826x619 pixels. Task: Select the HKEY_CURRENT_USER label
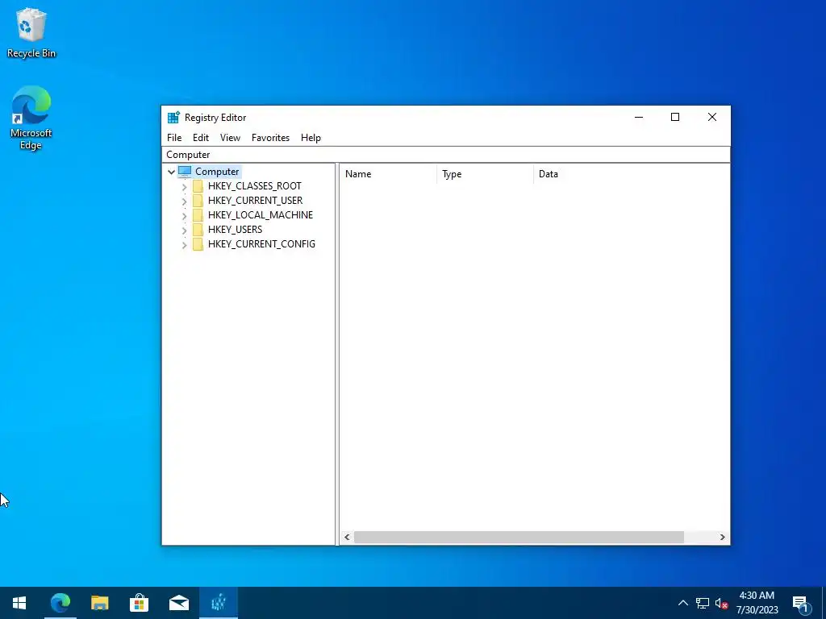(x=255, y=201)
